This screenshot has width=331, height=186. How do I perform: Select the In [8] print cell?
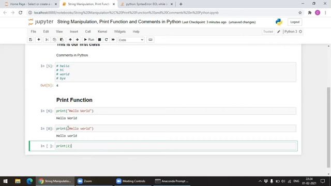click(x=176, y=129)
